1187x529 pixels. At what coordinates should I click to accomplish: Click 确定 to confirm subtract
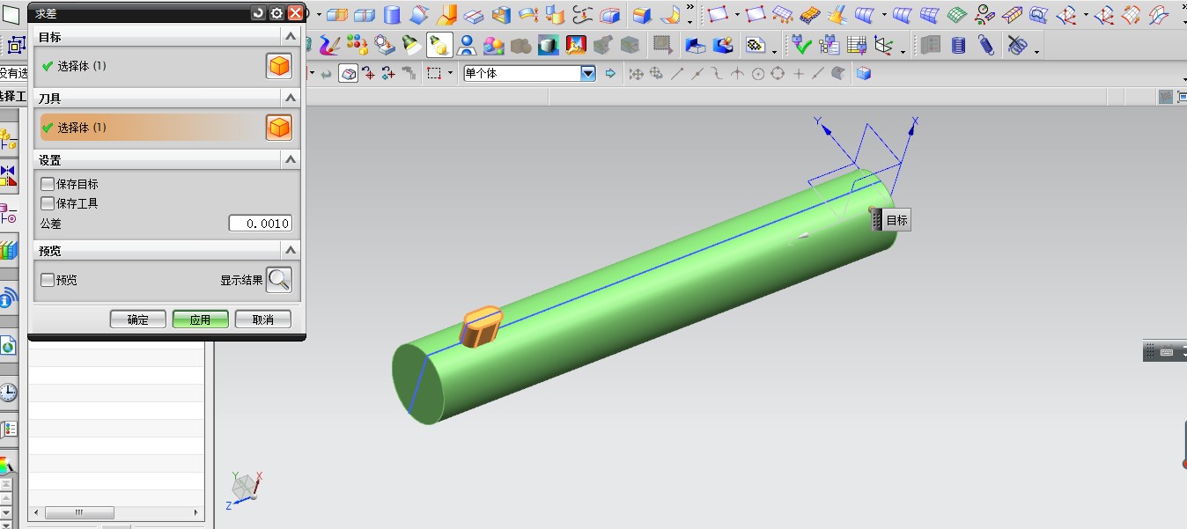point(138,320)
